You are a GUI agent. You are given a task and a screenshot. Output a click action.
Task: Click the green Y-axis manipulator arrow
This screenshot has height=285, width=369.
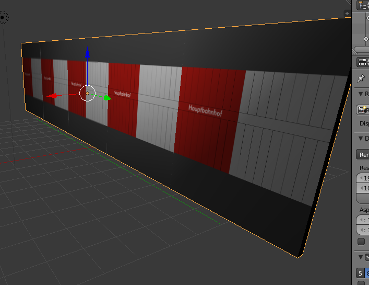point(107,98)
